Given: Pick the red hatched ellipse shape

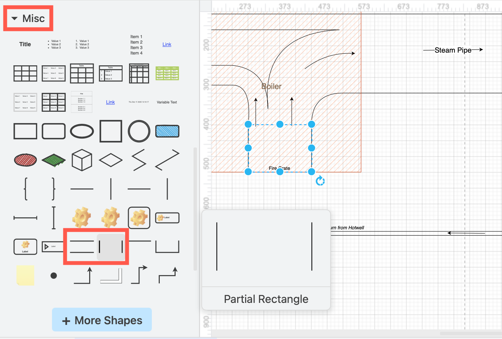Looking at the screenshot, I should [x=25, y=160].
